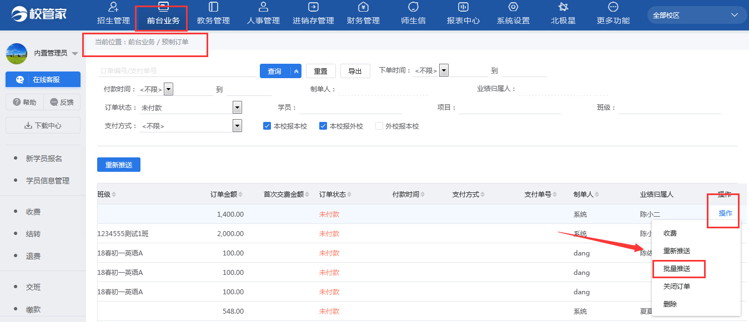Open 新学员报名 in the sidebar

tap(44, 159)
